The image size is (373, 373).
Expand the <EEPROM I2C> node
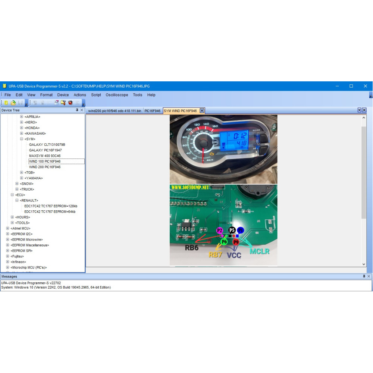tap(7, 234)
